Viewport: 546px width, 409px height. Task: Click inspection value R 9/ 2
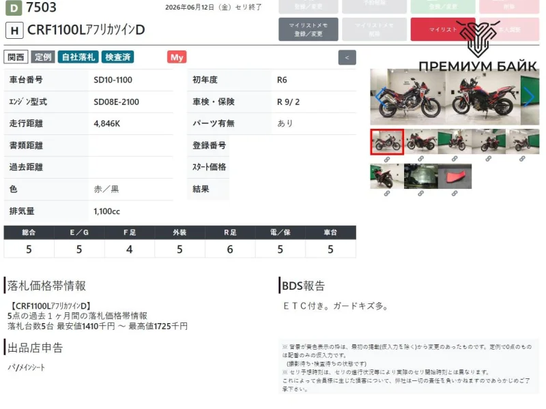(288, 102)
